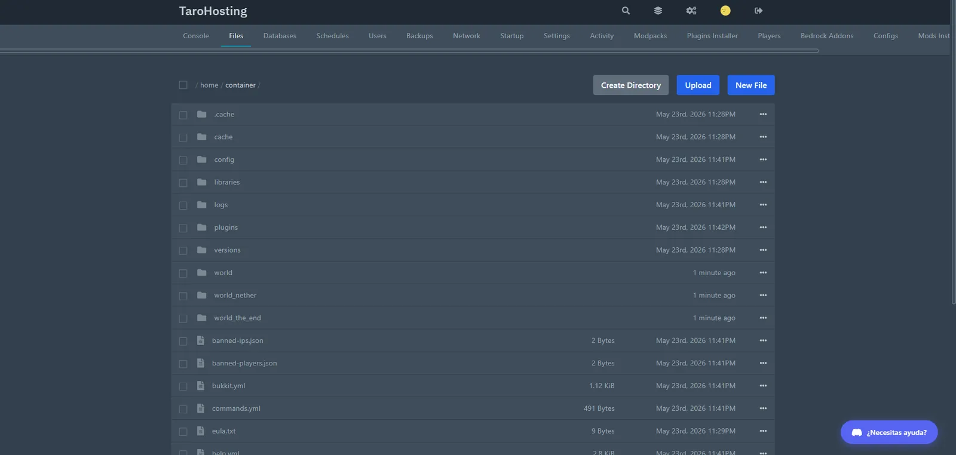Check the world folder checkbox
The width and height of the screenshot is (956, 455).
tap(183, 273)
